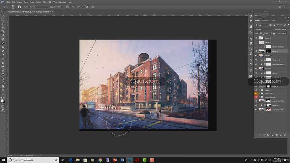Open the layer filter Kind dropdown
Image resolution: width=290 pixels, height=163 pixels.
(x=261, y=25)
